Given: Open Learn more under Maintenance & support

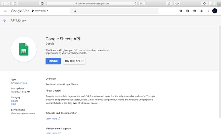Looking at the screenshot, I should pyautogui.click(x=51, y=133).
